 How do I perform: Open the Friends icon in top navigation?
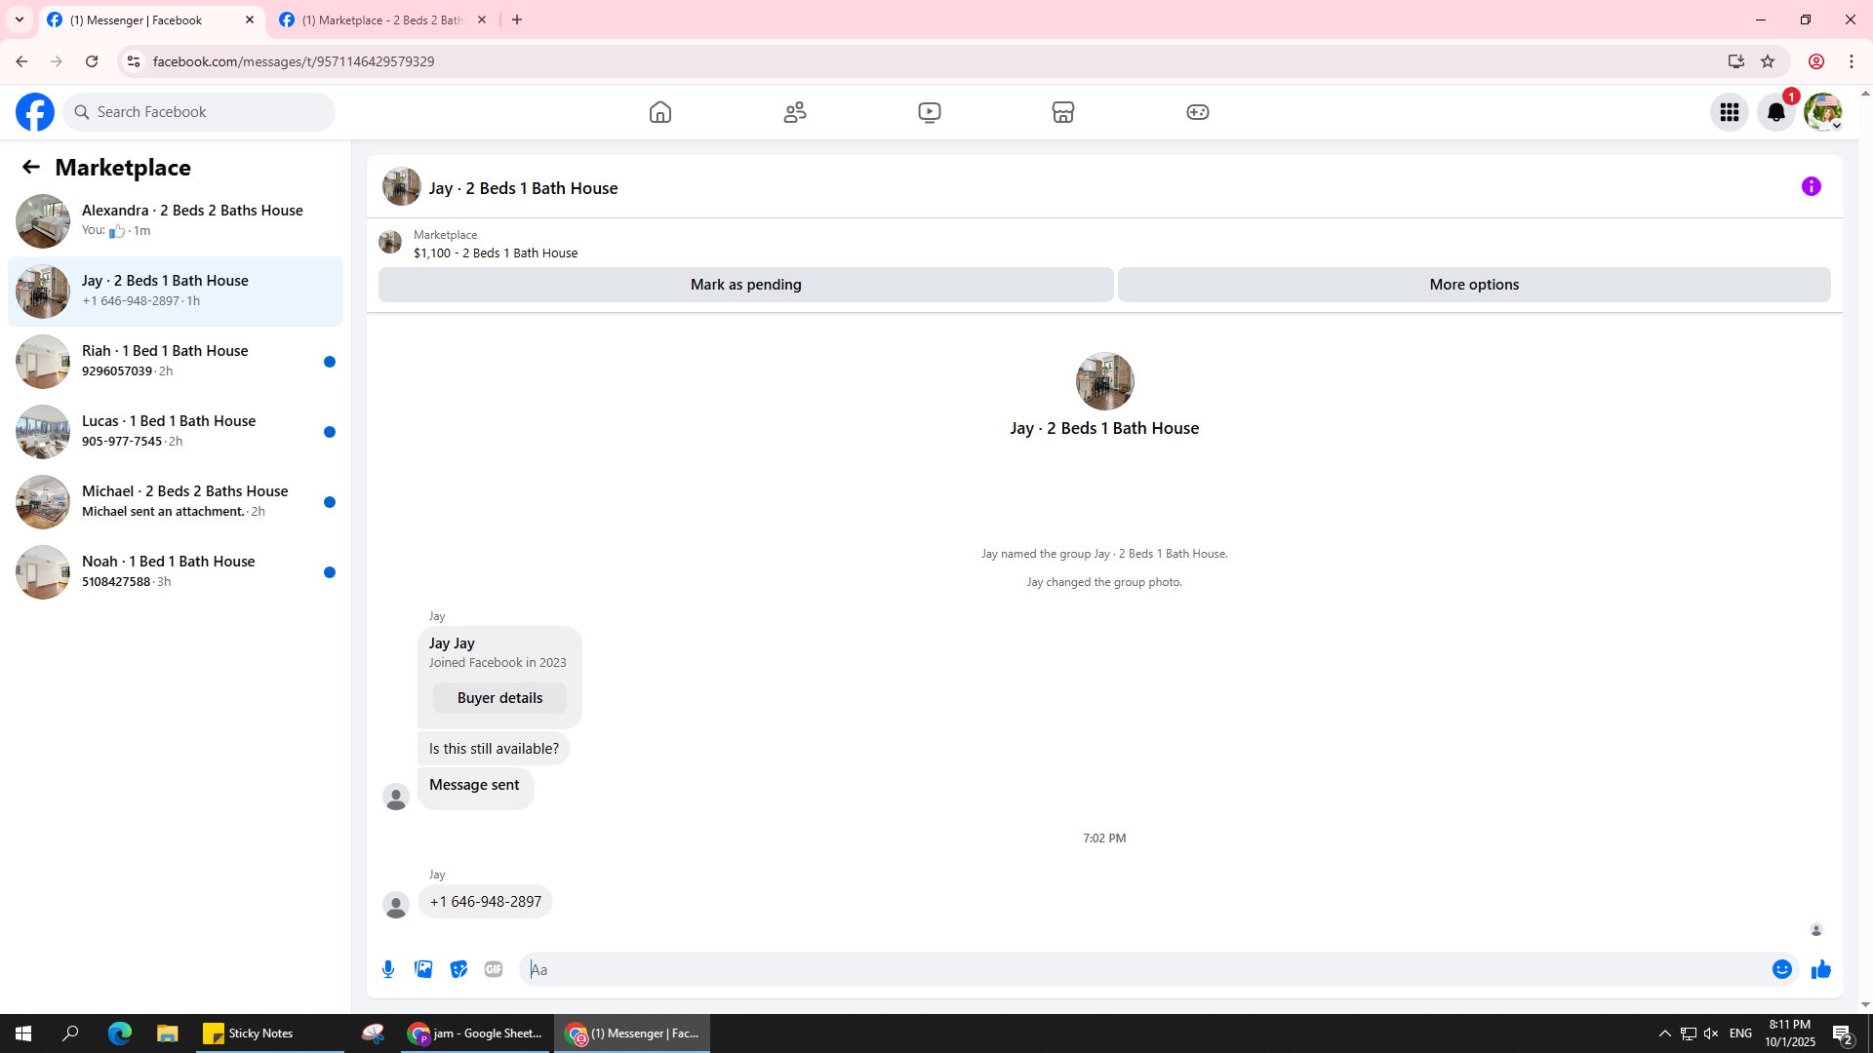tap(795, 112)
